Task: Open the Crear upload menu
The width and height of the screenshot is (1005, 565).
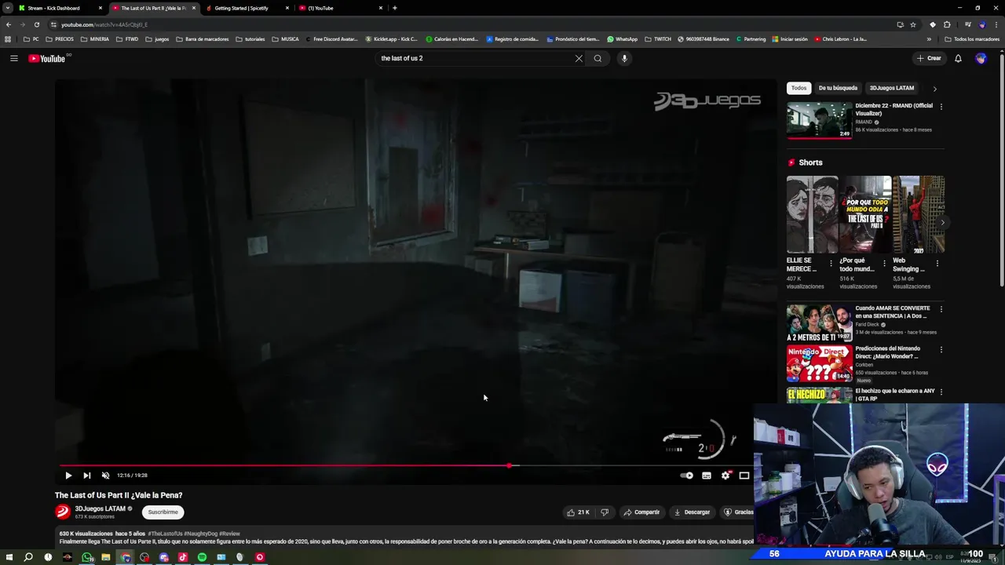Action: [x=929, y=58]
